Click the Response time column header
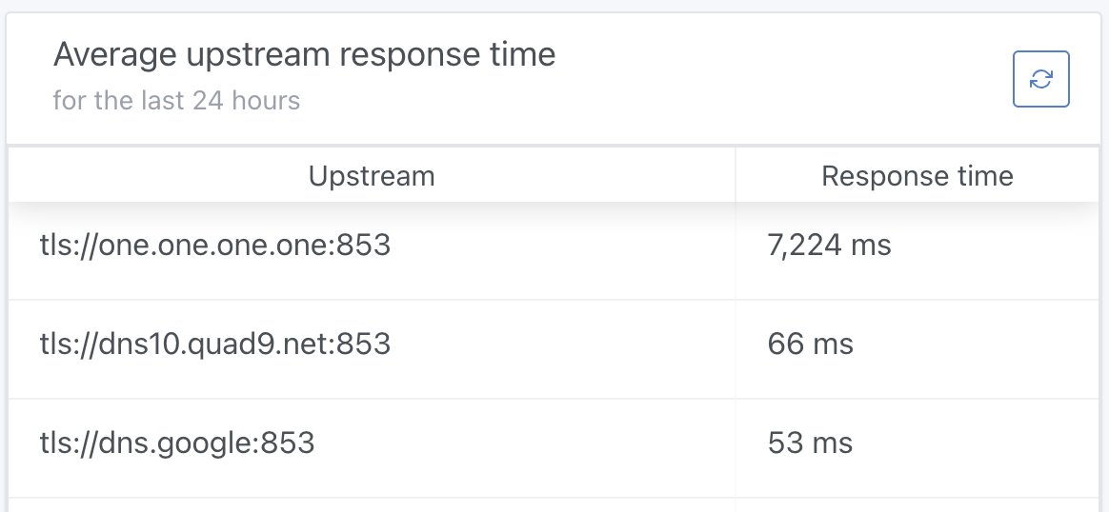The height and width of the screenshot is (512, 1109). [917, 176]
